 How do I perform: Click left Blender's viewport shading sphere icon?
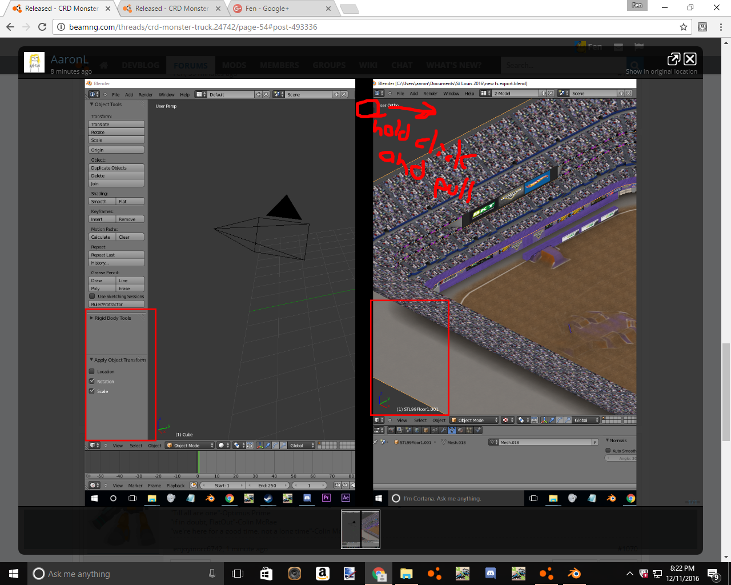[x=223, y=445]
